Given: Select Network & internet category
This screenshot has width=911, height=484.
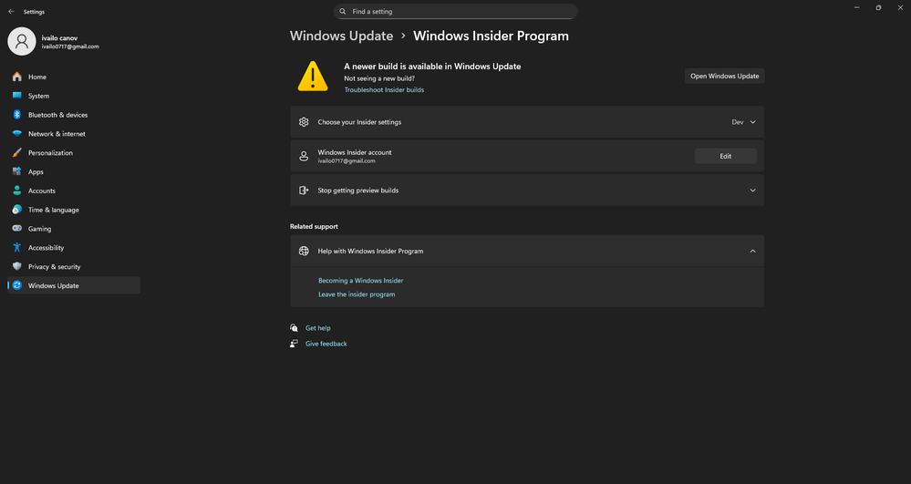Looking at the screenshot, I should coord(74,134).
